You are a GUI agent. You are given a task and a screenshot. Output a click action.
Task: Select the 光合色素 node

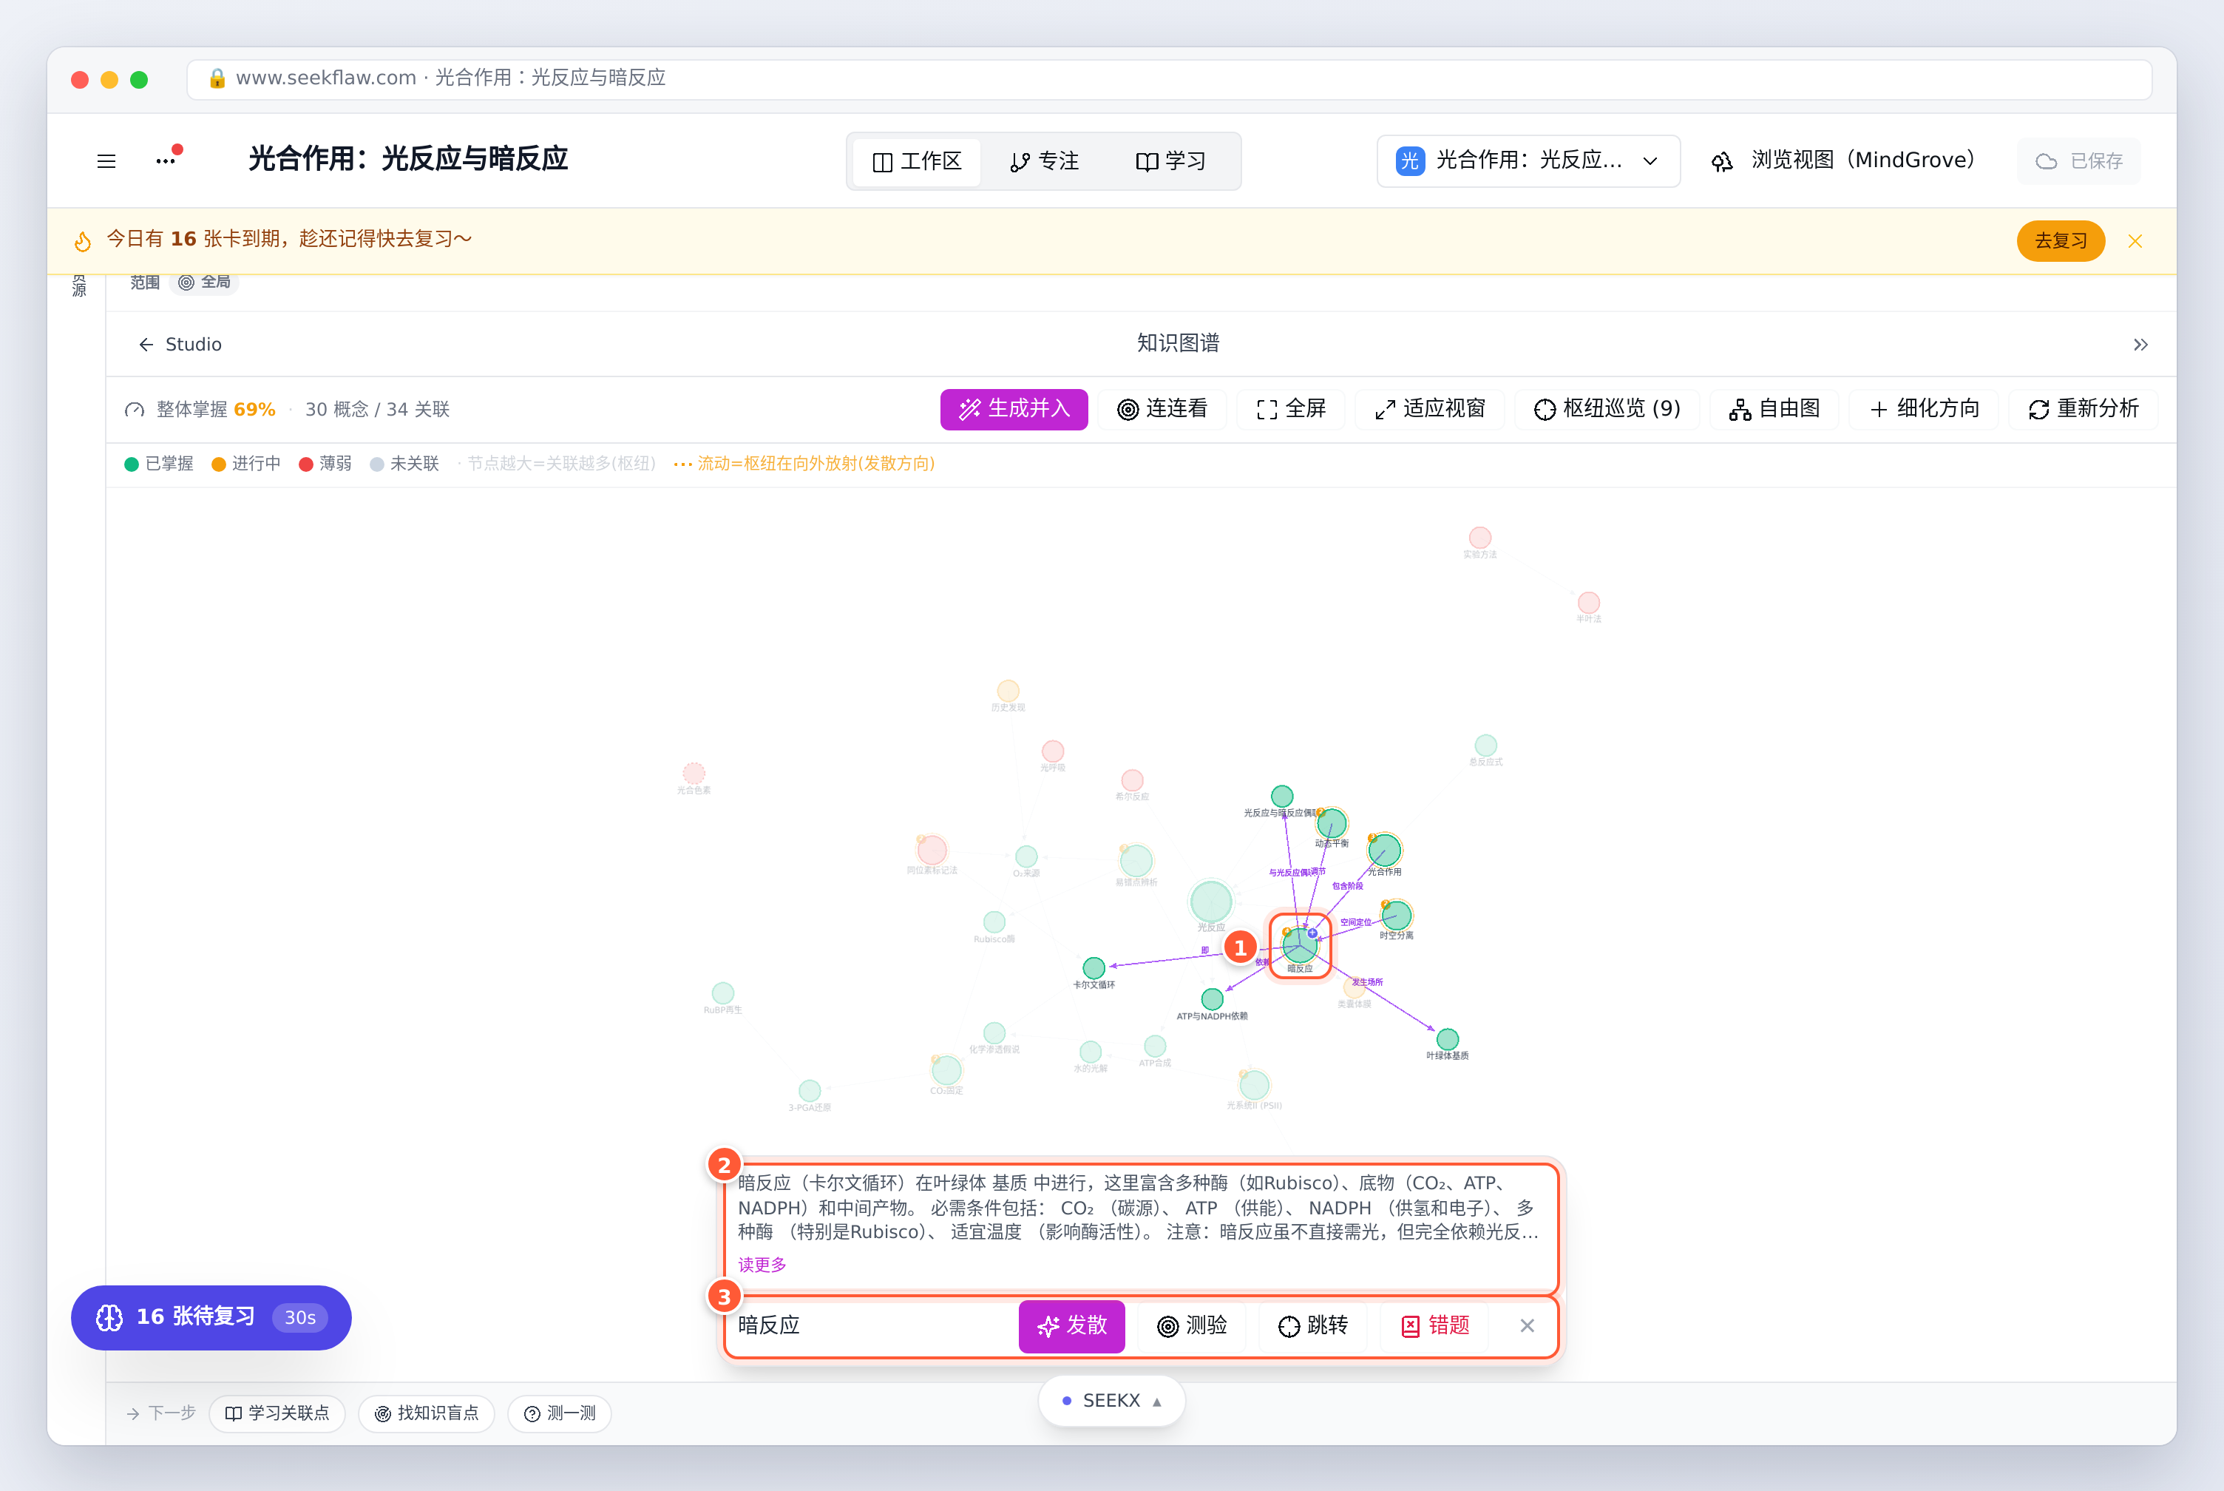click(x=694, y=773)
